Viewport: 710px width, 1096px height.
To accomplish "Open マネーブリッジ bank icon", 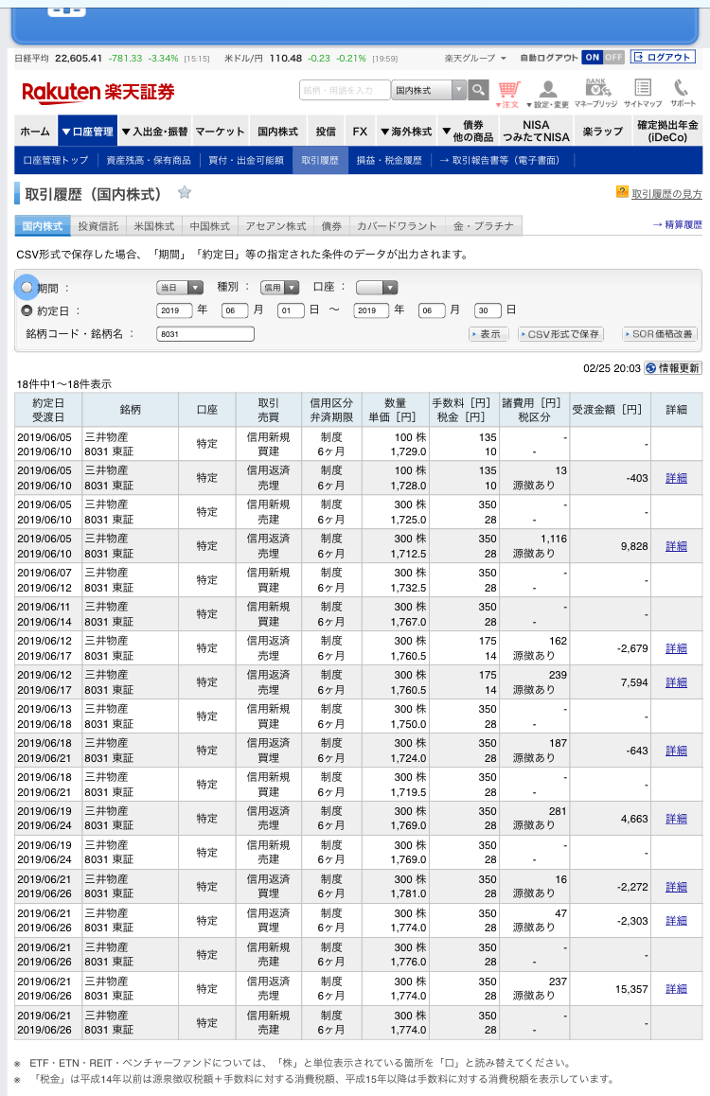I will tap(596, 93).
